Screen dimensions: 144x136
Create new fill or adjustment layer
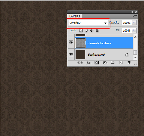[105, 63]
